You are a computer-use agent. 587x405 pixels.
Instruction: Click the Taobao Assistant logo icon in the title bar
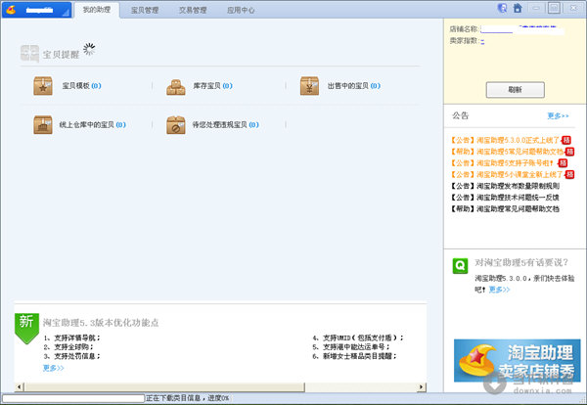tap(11, 10)
